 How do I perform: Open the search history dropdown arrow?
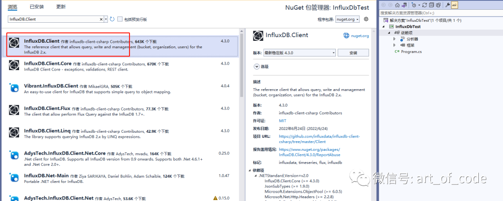pyautogui.click(x=106, y=19)
